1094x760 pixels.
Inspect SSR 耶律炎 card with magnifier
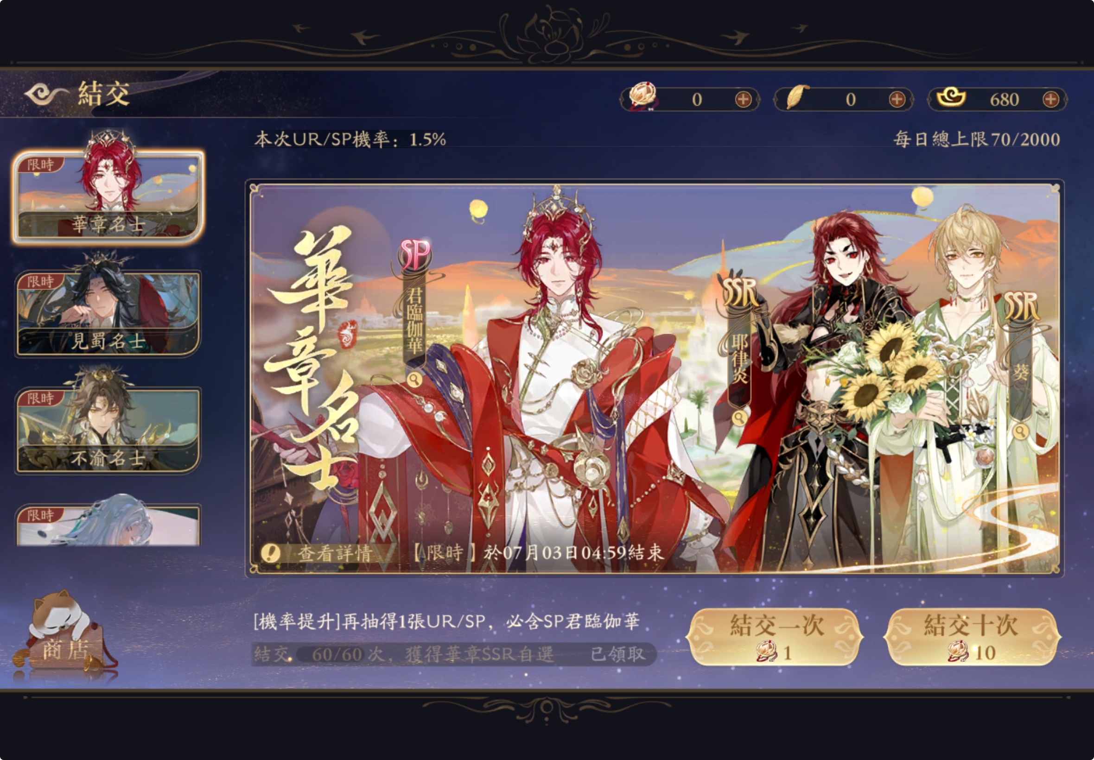click(x=739, y=418)
